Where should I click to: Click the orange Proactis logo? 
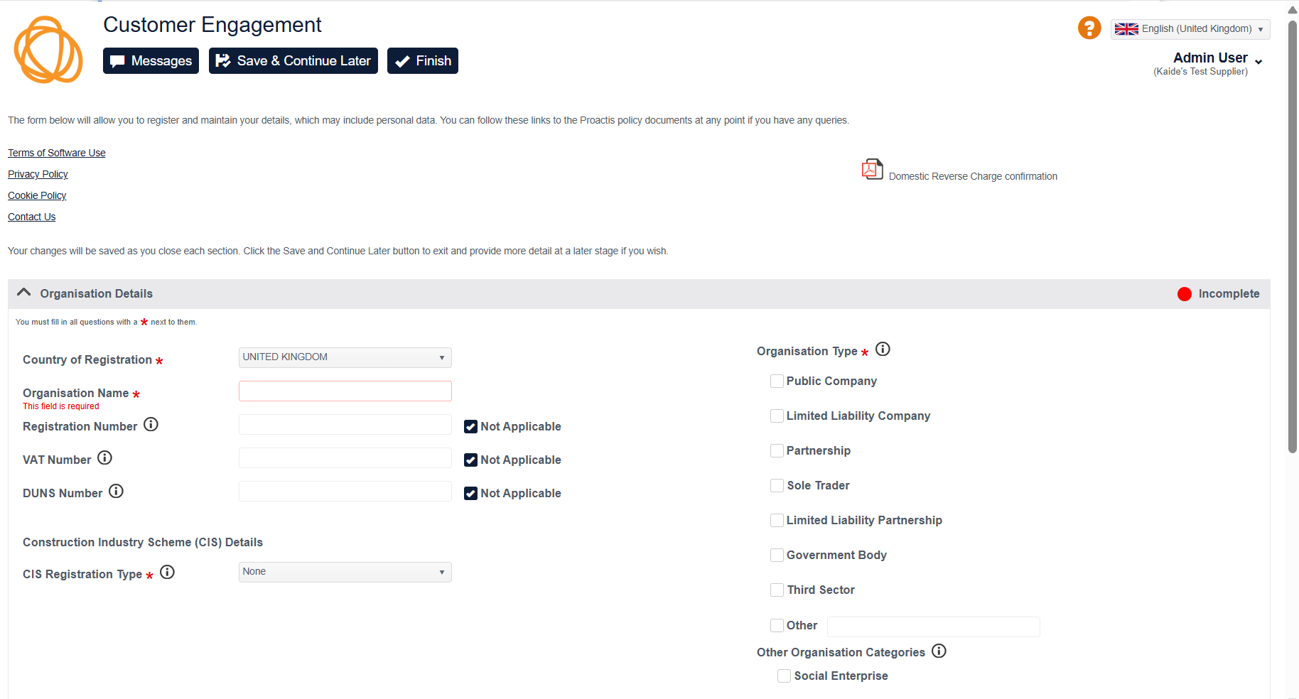(48, 50)
